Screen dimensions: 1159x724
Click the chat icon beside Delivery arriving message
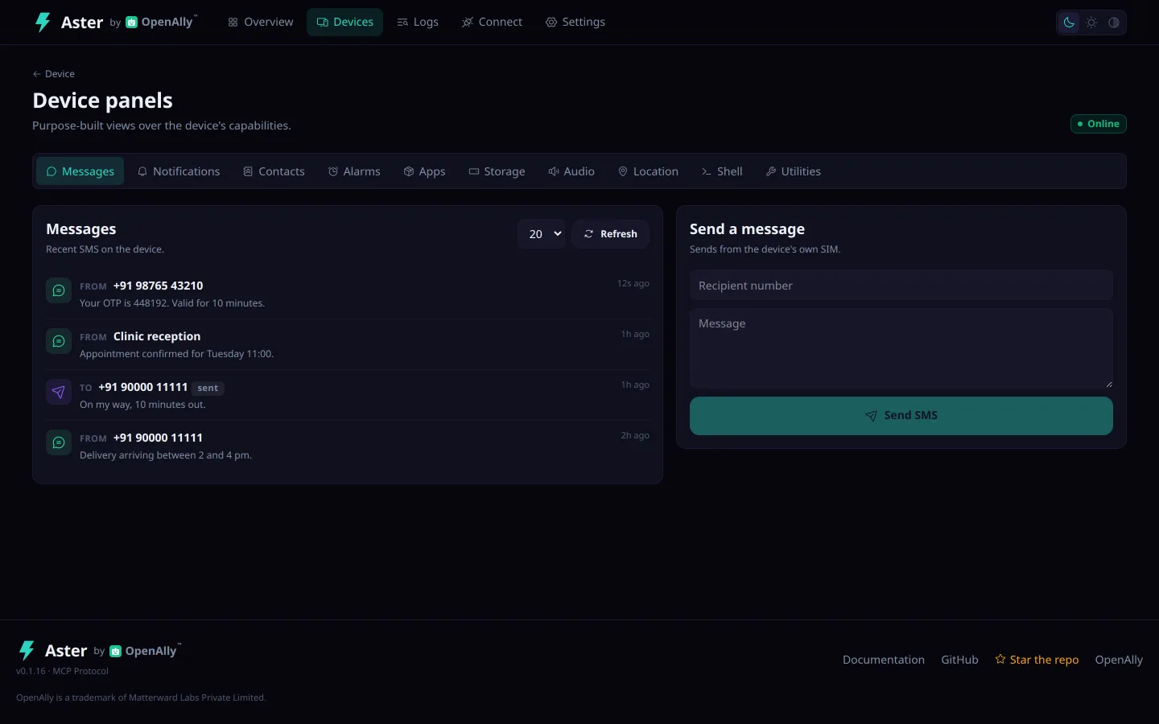59,442
